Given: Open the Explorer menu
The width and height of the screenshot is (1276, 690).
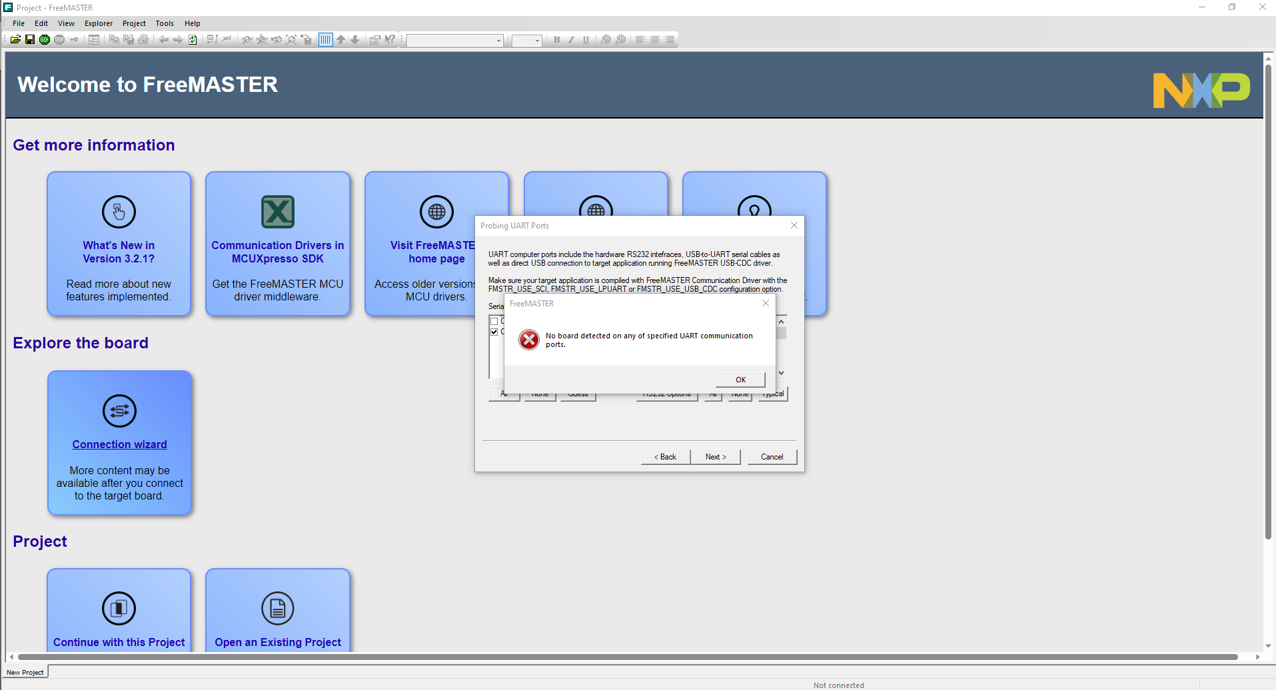Looking at the screenshot, I should pyautogui.click(x=98, y=23).
